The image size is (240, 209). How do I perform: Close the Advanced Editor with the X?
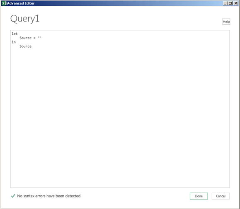[235, 3]
